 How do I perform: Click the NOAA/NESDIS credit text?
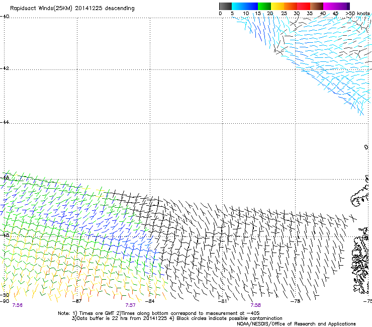(296, 324)
